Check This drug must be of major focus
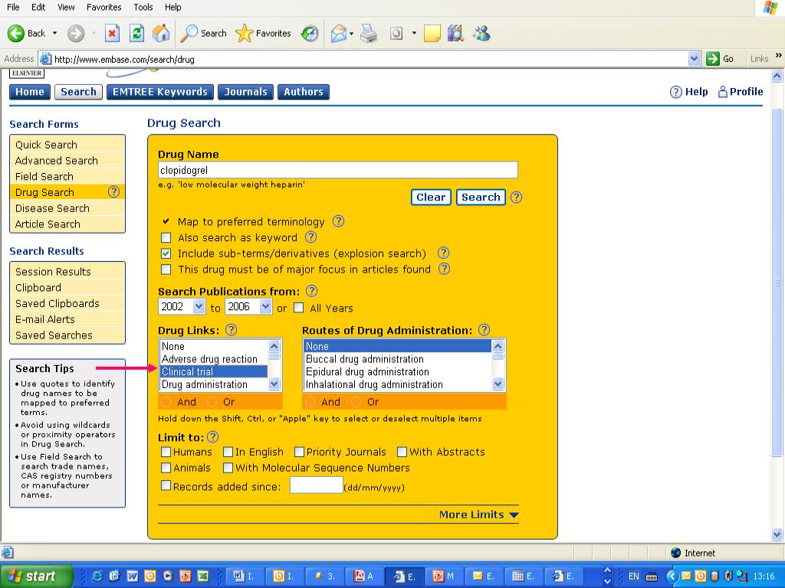The image size is (785, 588). pyautogui.click(x=166, y=270)
